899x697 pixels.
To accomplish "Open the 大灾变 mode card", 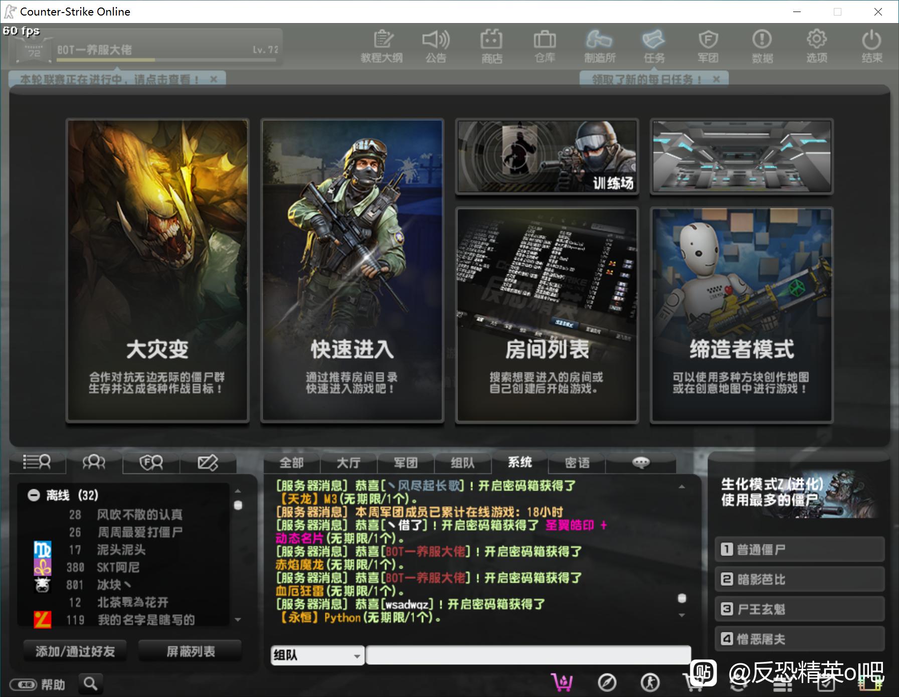I will pos(157,271).
